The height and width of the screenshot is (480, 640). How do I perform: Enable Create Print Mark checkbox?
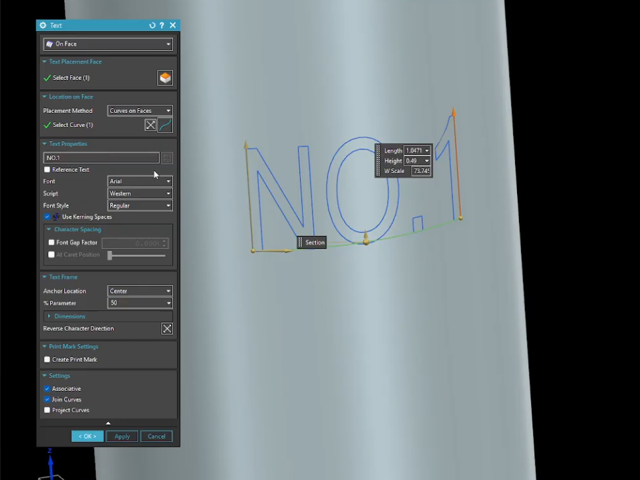coord(47,360)
